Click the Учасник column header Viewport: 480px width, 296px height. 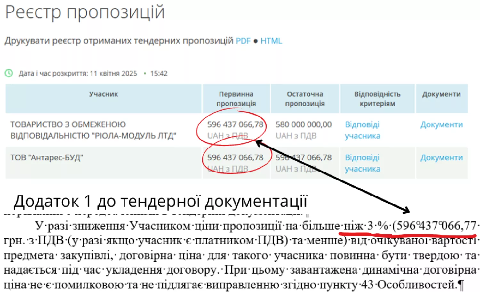pyautogui.click(x=103, y=94)
